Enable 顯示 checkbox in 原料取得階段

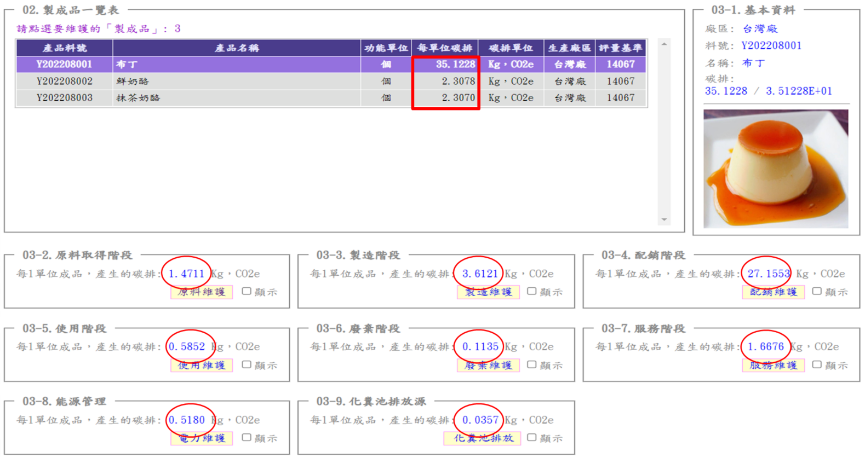247,291
